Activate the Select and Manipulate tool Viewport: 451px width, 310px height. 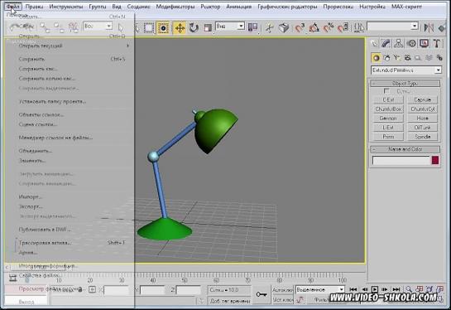(270, 28)
